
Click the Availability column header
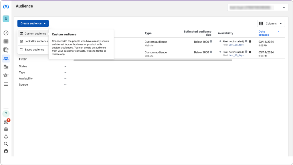pos(225,33)
